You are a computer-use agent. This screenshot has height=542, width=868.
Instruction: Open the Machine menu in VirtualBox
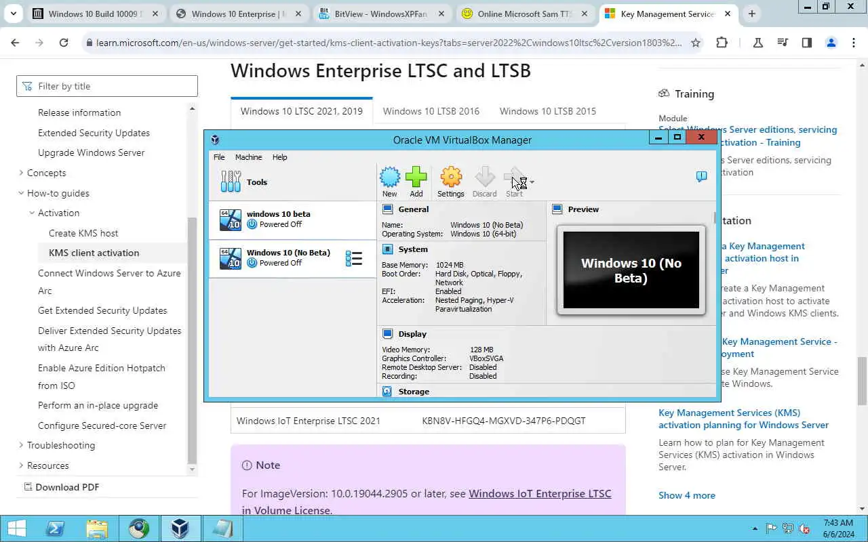point(248,157)
